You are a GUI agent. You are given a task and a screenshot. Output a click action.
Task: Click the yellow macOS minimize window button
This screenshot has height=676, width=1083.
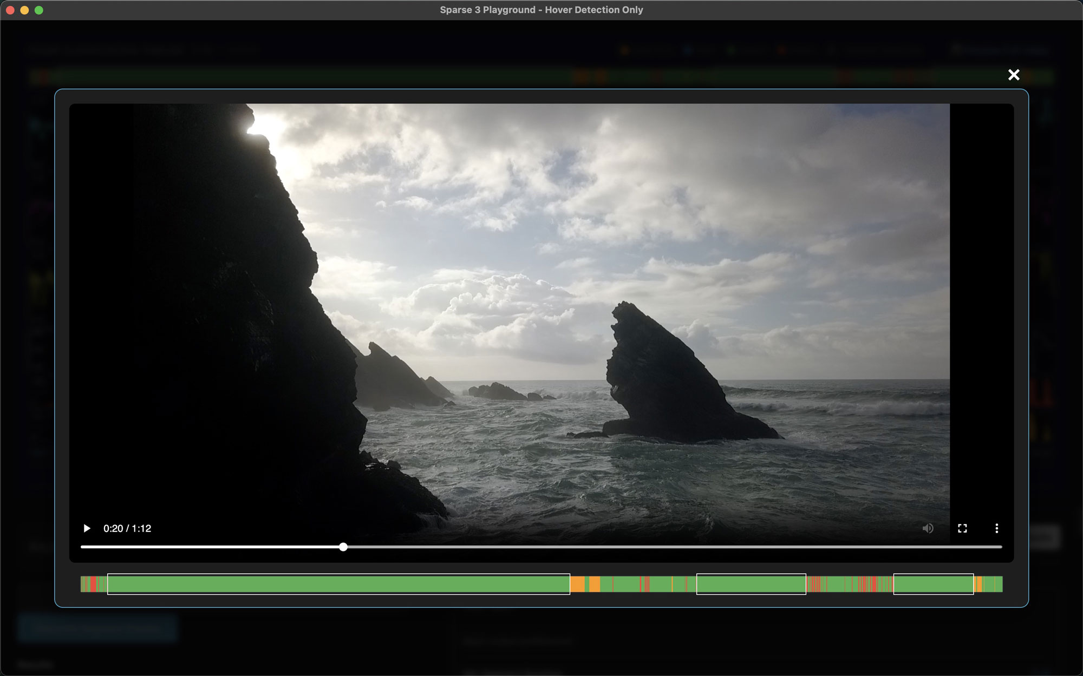(24, 10)
